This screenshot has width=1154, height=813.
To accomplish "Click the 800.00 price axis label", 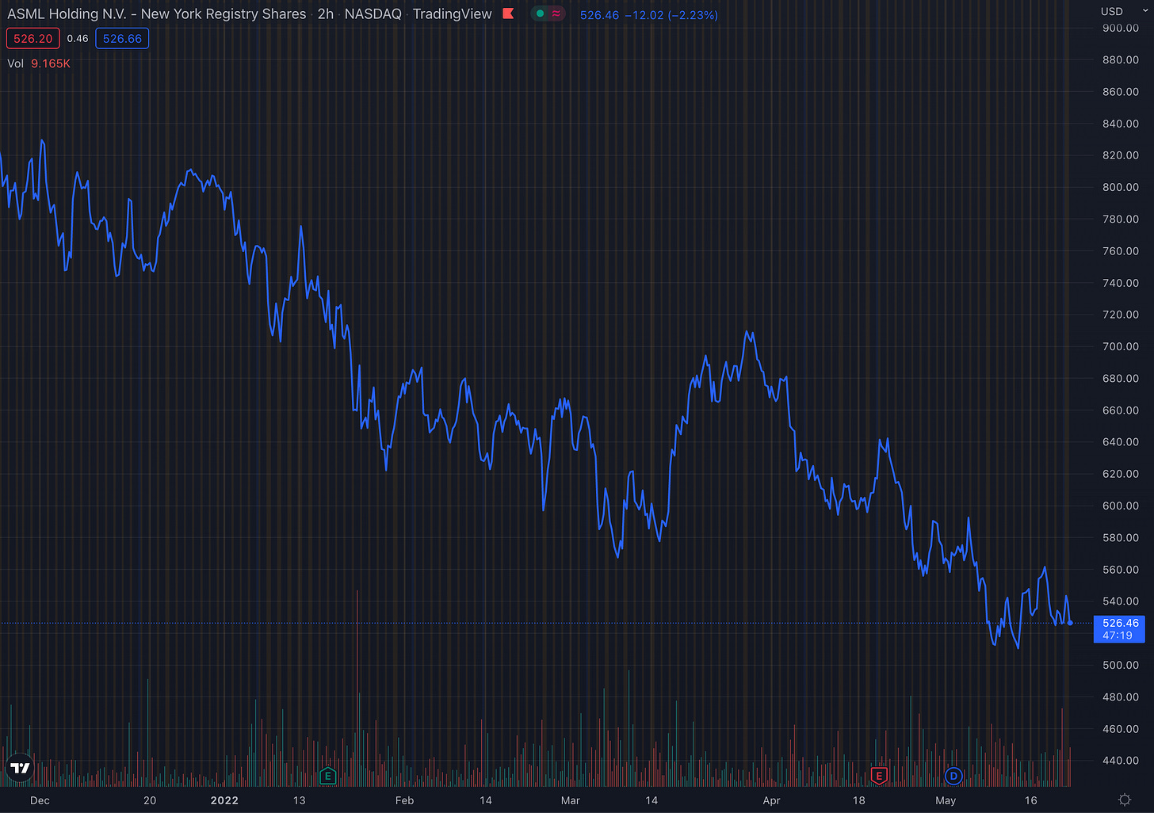I will [1120, 187].
